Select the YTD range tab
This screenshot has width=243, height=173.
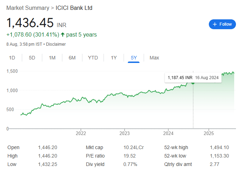tap(93, 58)
